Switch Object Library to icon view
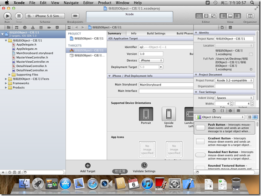The width and height of the screenshot is (261, 196). pos(250,117)
